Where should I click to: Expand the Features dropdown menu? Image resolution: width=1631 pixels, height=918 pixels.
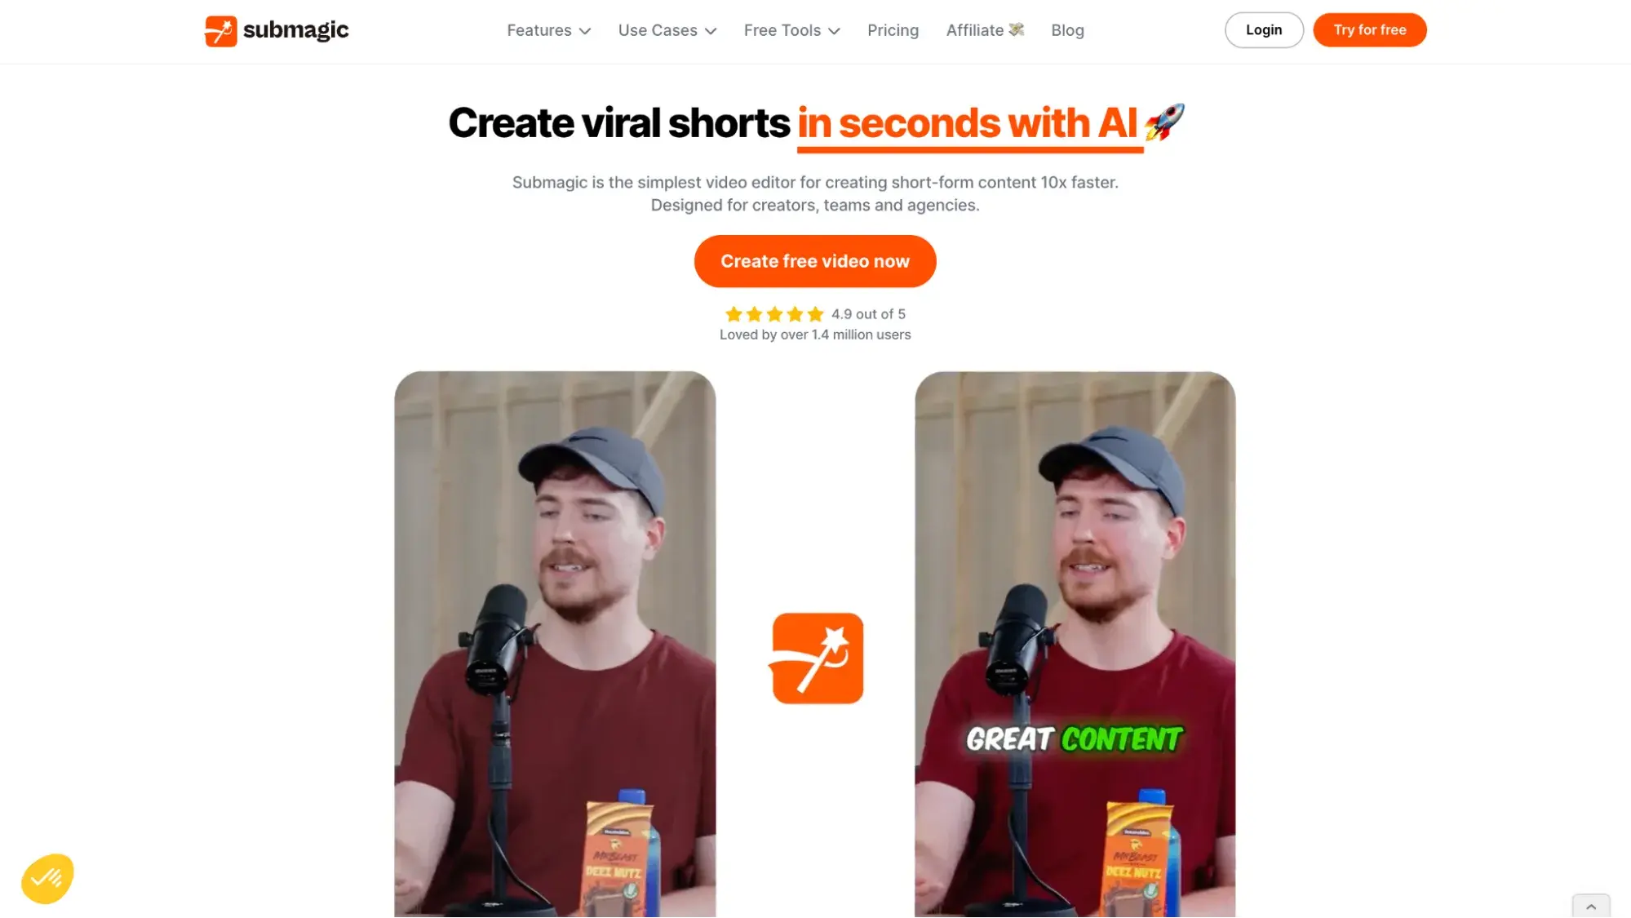coord(549,30)
